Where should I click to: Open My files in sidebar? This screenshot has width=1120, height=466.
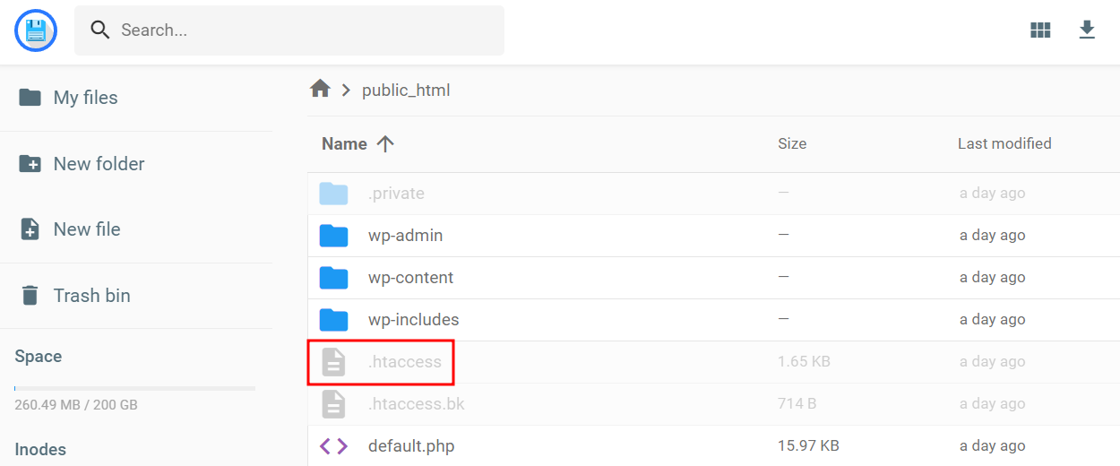(x=85, y=98)
